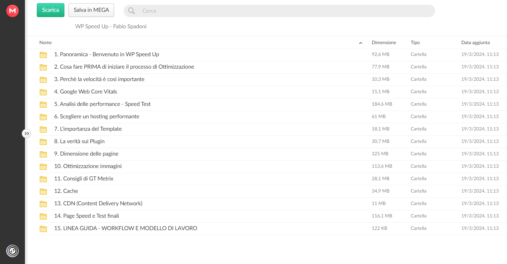
Task: Select '2. Cosa fare PRIMA di iniziare' folder name
Action: point(124,67)
